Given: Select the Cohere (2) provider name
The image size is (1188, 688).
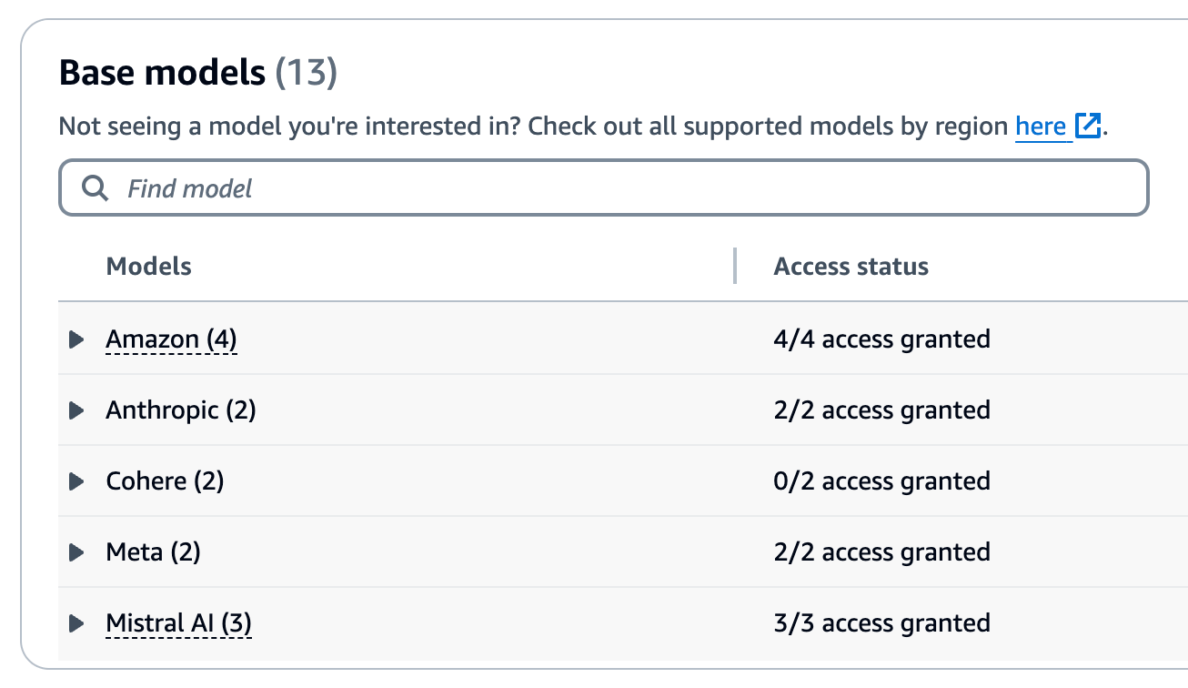Looking at the screenshot, I should (x=165, y=481).
